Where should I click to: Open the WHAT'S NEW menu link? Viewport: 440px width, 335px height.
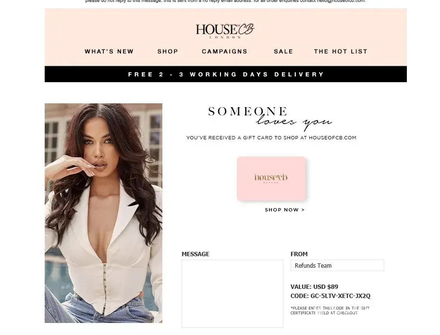click(x=109, y=51)
